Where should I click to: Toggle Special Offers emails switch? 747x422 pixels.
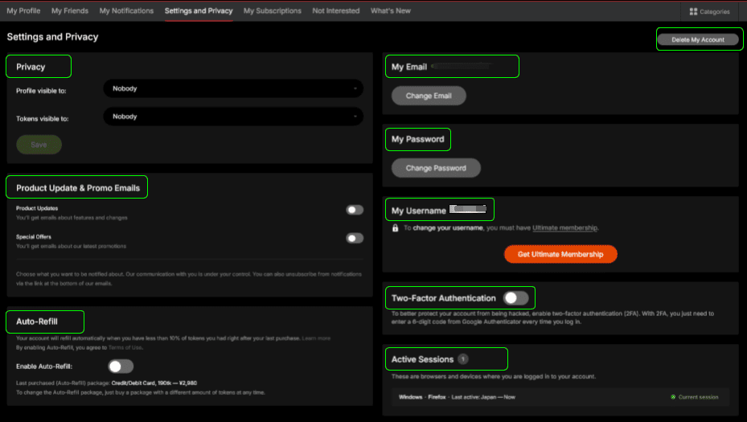pos(355,238)
